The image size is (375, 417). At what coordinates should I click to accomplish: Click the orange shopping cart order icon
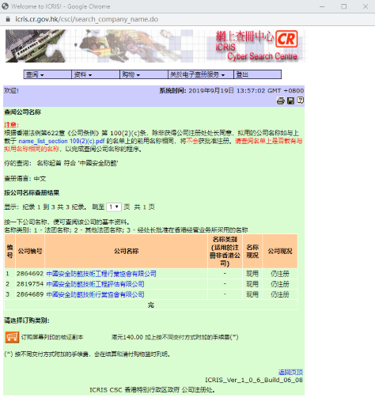pyautogui.click(x=12, y=337)
